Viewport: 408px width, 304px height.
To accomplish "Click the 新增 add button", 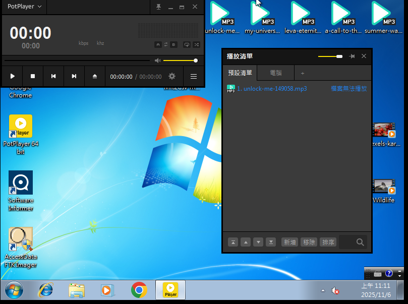I will click(289, 242).
